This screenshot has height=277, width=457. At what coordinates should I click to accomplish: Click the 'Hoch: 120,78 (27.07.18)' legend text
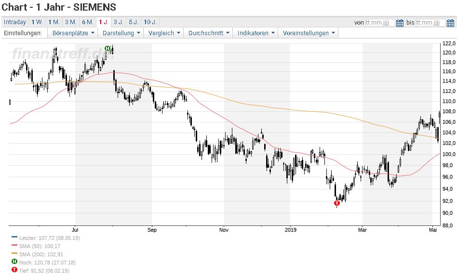pyautogui.click(x=47, y=263)
